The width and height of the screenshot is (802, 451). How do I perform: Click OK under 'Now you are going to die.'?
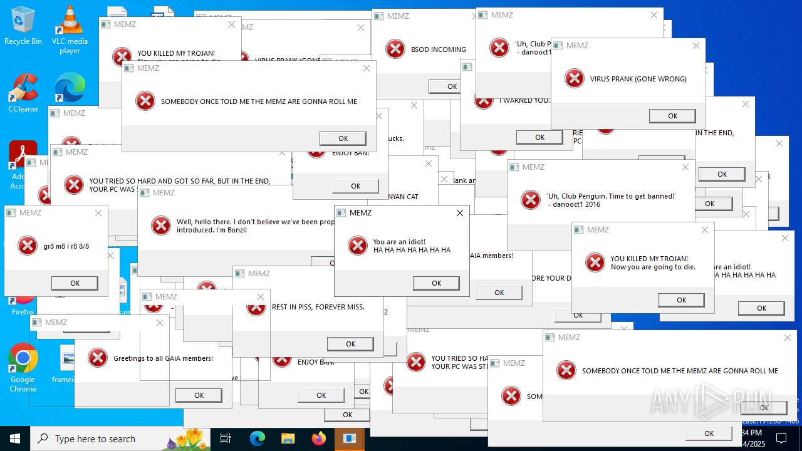point(681,300)
